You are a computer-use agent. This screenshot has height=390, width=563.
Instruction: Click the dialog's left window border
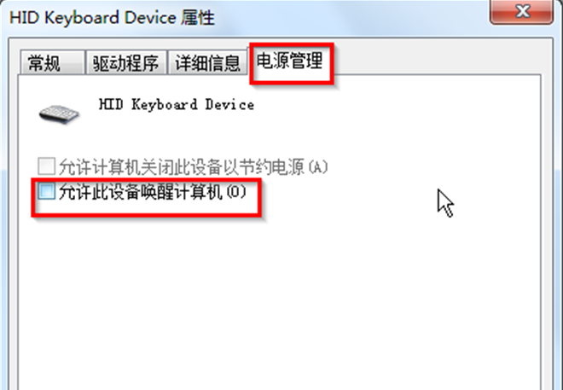[x=4, y=215]
